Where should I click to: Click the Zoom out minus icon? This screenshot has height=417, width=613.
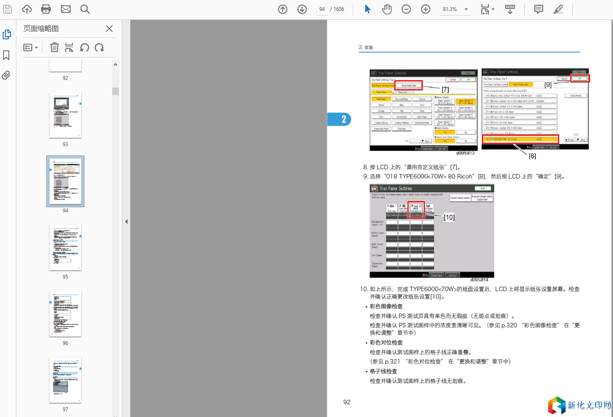click(406, 9)
